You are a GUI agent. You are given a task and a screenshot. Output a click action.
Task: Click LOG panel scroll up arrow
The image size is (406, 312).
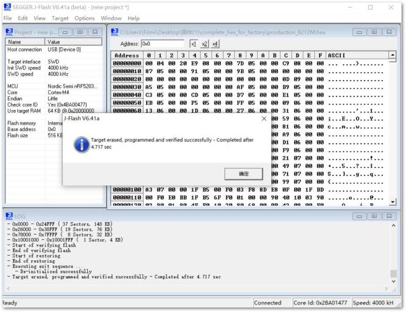[x=394, y=225]
